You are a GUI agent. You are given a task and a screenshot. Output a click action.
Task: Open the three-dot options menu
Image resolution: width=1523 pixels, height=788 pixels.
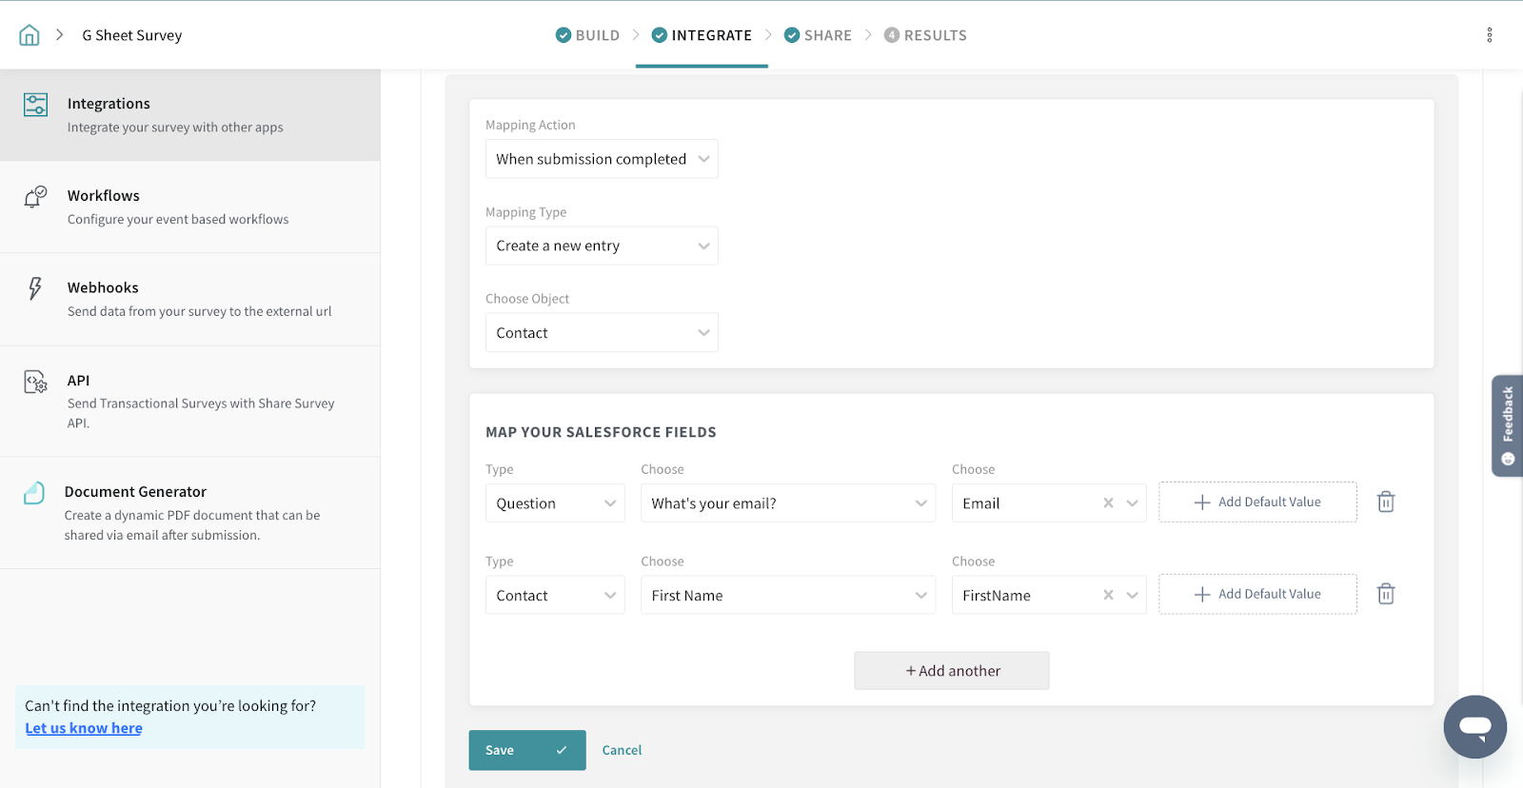[1489, 35]
